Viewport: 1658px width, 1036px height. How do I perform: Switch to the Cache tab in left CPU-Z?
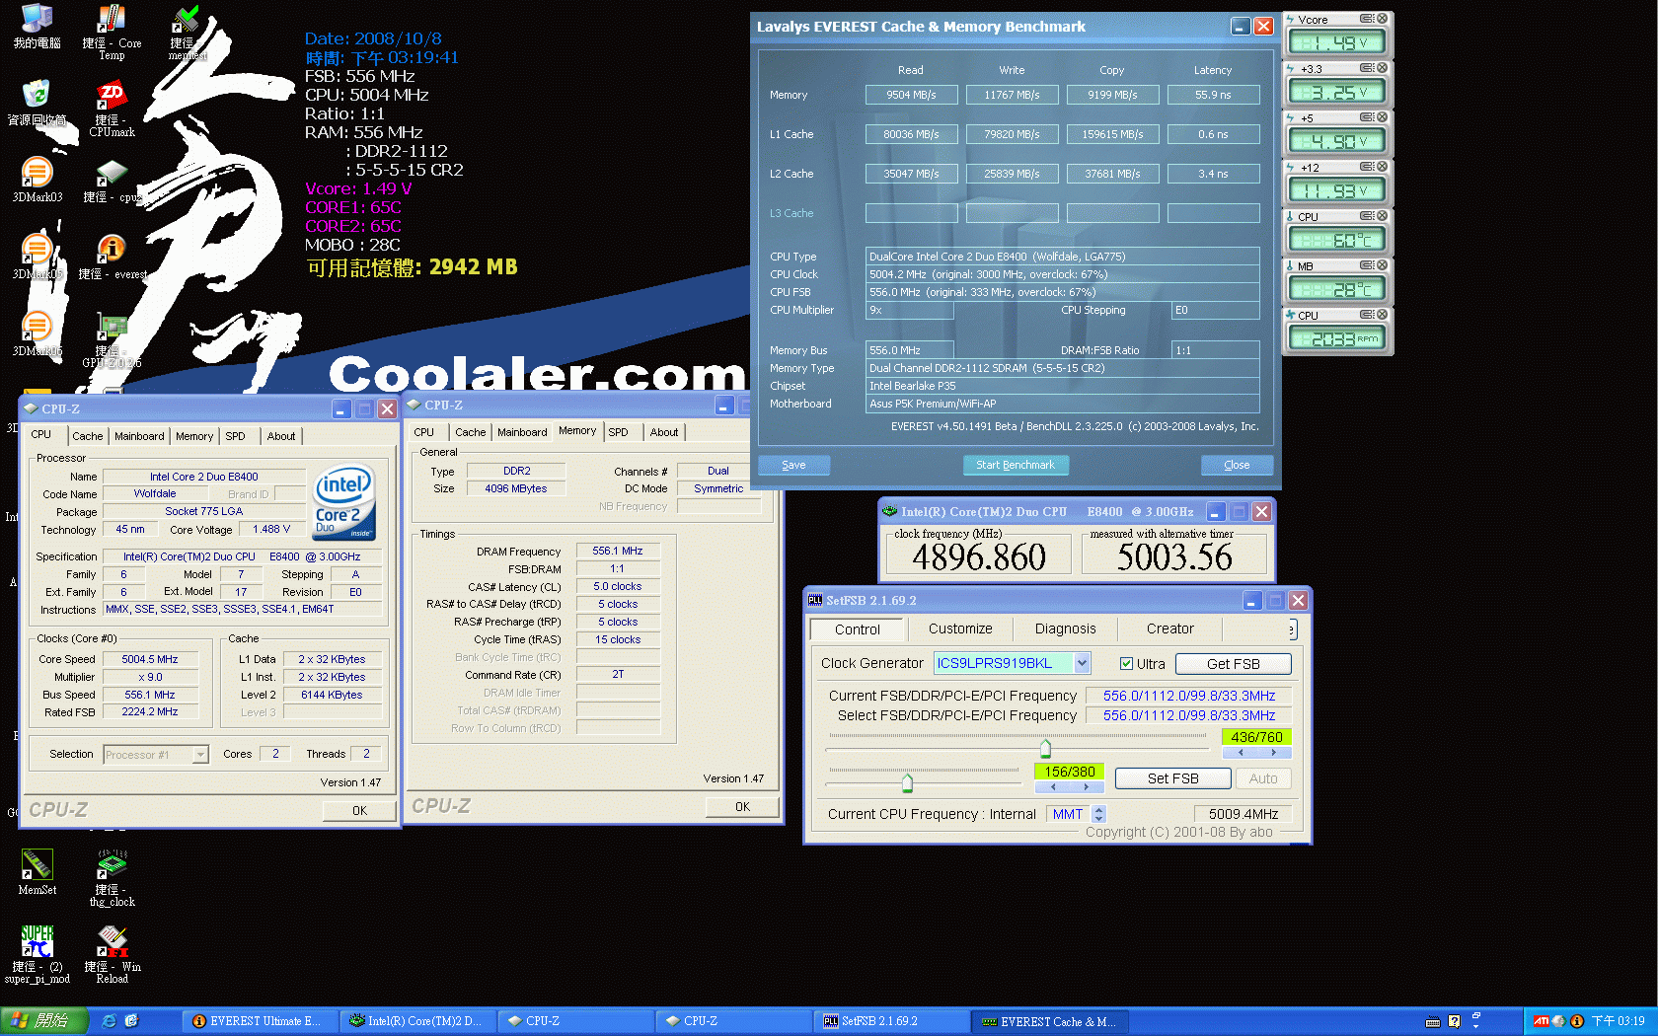coord(87,436)
